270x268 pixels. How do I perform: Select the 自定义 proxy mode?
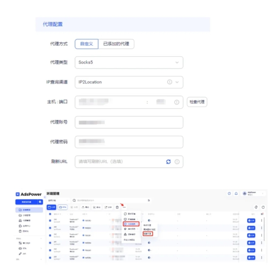coord(87,44)
